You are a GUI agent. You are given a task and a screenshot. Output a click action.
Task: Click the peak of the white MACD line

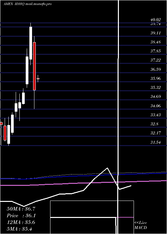[x=107, y=168]
